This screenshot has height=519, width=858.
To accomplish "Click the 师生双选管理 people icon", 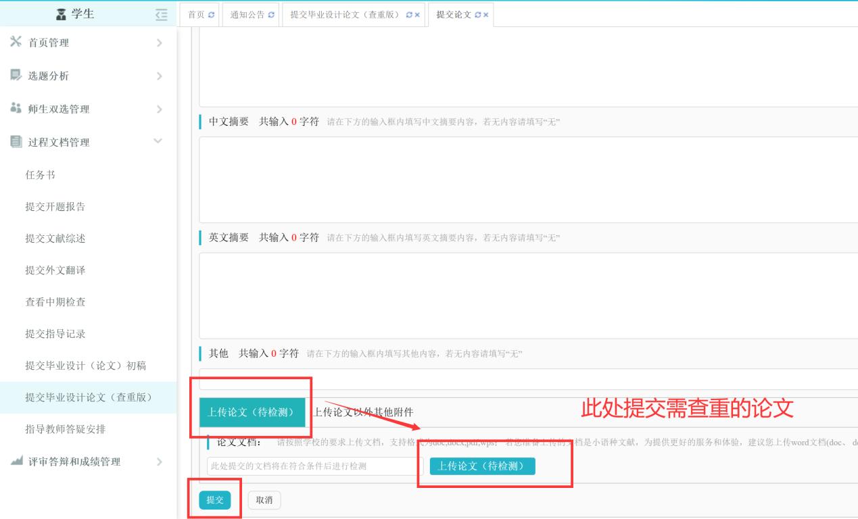I will coord(16,109).
